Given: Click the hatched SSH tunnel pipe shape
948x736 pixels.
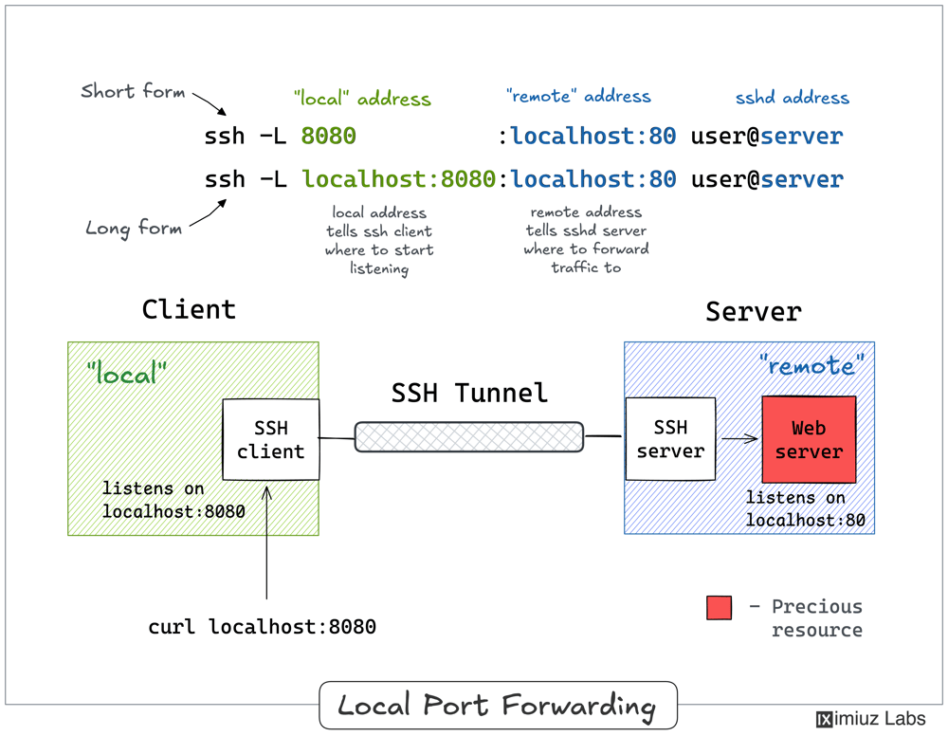Looking at the screenshot, I should [469, 436].
